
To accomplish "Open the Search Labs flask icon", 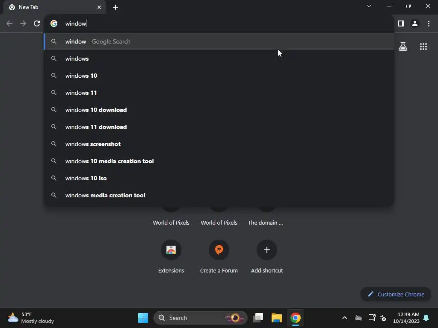I will (403, 46).
